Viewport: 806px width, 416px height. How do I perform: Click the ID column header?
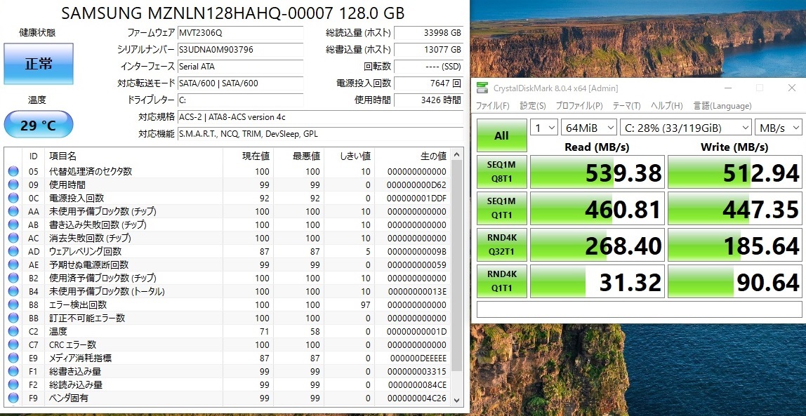34,156
